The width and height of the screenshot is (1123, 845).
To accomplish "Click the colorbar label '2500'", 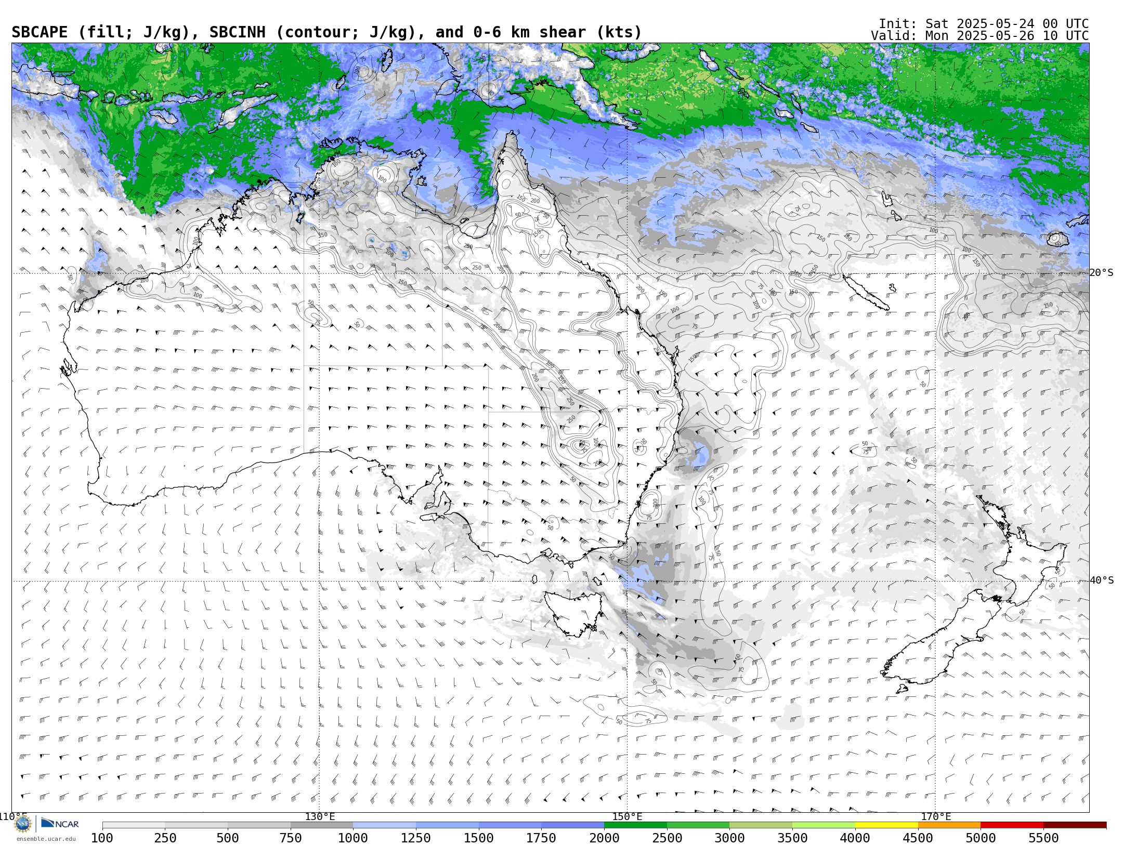I will pyautogui.click(x=667, y=838).
